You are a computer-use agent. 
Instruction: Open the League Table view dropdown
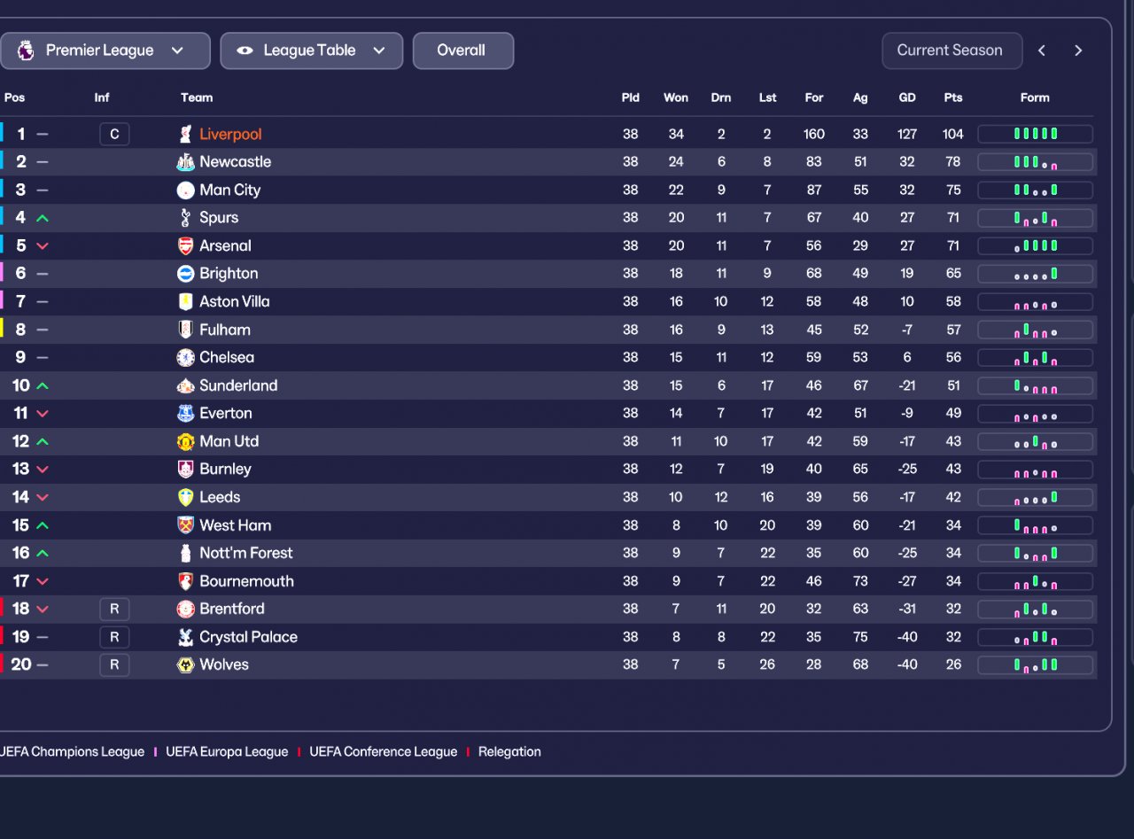tap(311, 50)
